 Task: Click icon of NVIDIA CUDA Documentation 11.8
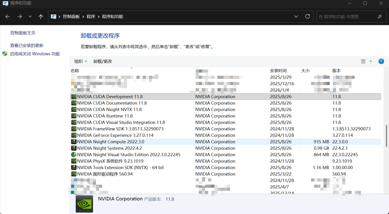[x=74, y=103]
